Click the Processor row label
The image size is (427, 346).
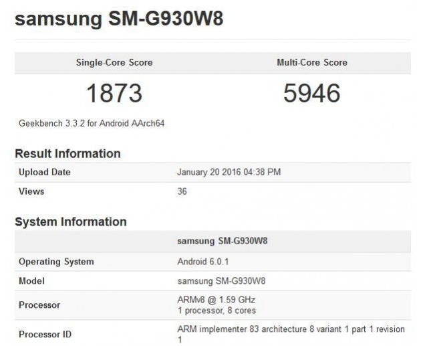click(x=39, y=305)
